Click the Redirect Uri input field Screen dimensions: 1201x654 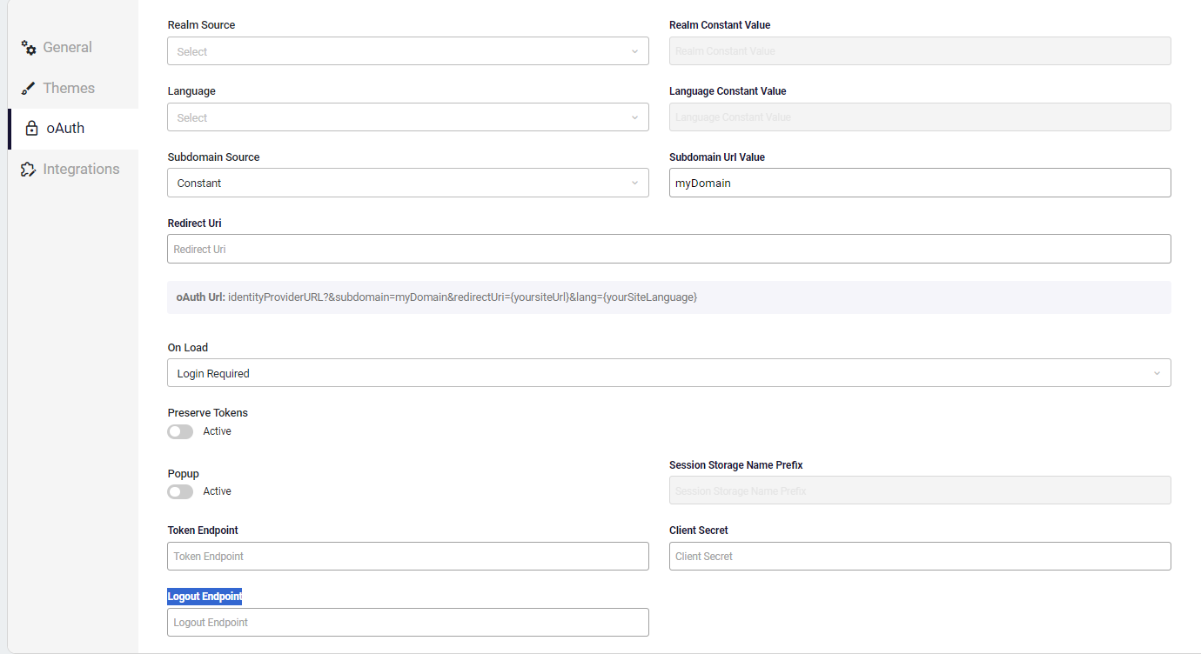tap(668, 249)
